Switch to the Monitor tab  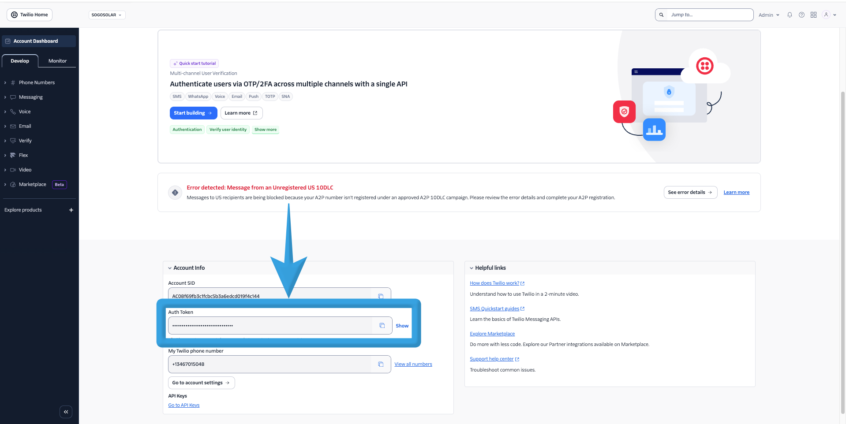(x=57, y=61)
